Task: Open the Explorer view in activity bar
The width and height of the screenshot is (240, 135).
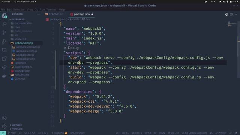Action: pos(4,16)
